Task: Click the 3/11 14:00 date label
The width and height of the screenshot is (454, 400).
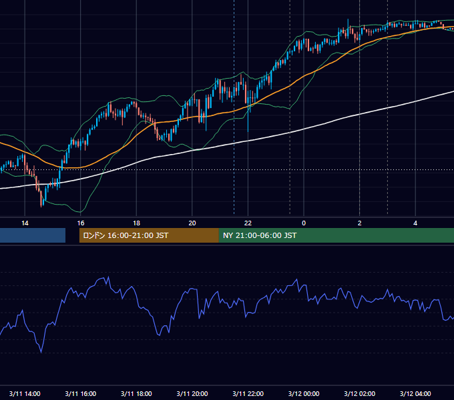Action: (25, 393)
